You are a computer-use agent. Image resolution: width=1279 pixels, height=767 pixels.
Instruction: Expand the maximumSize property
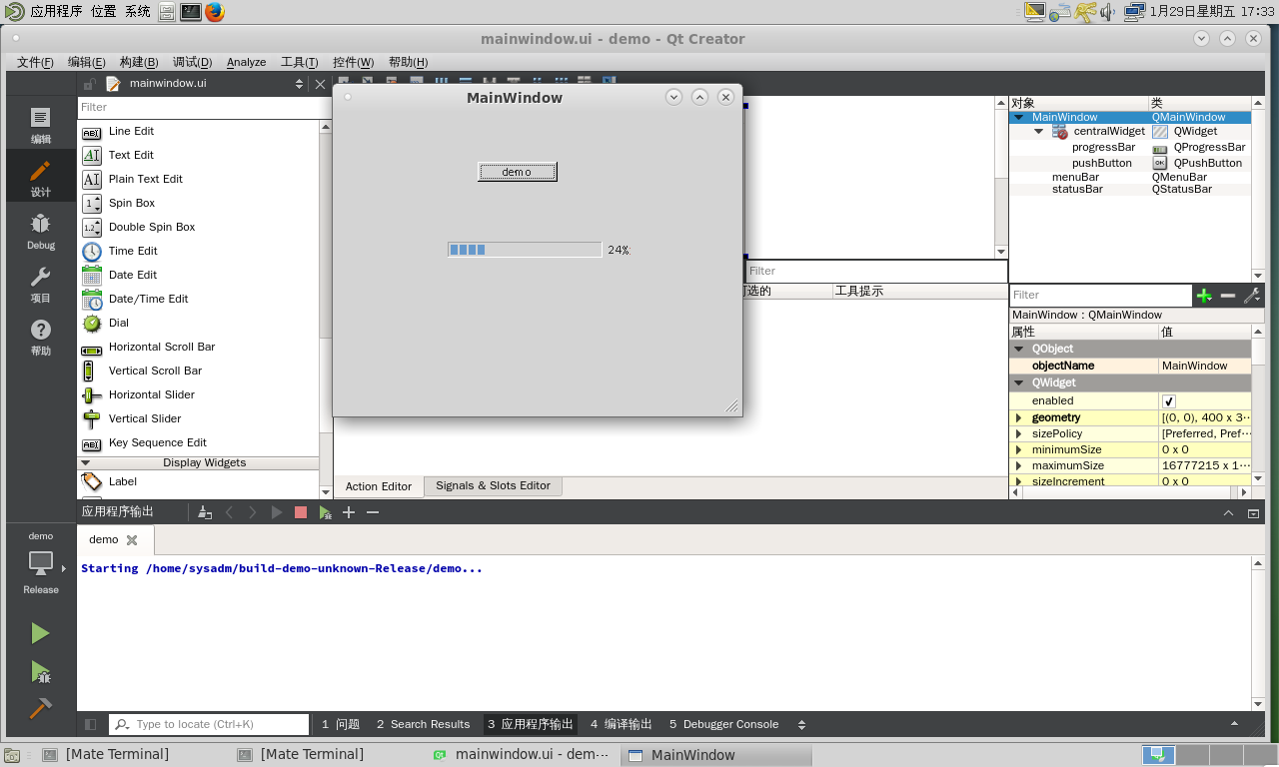coord(1019,465)
